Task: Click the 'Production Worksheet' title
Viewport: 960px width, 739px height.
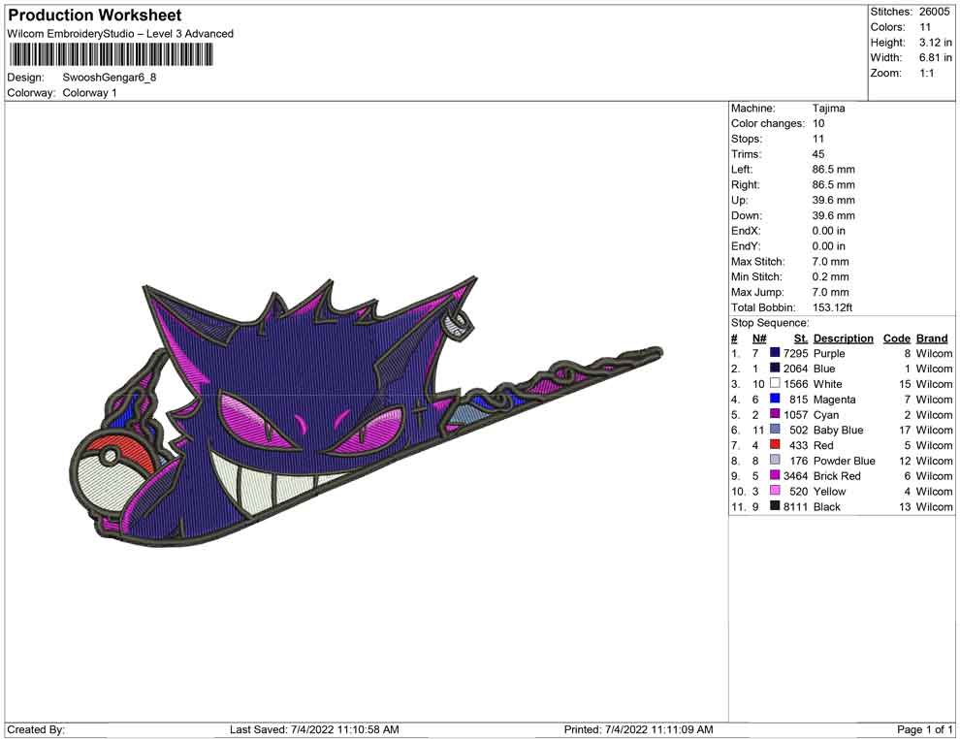Action: tap(95, 15)
